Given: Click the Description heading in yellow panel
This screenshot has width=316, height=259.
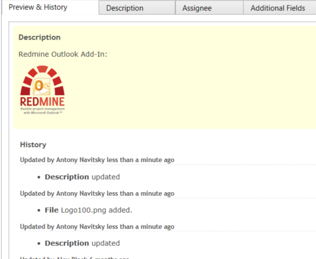Looking at the screenshot, I should 40,38.
